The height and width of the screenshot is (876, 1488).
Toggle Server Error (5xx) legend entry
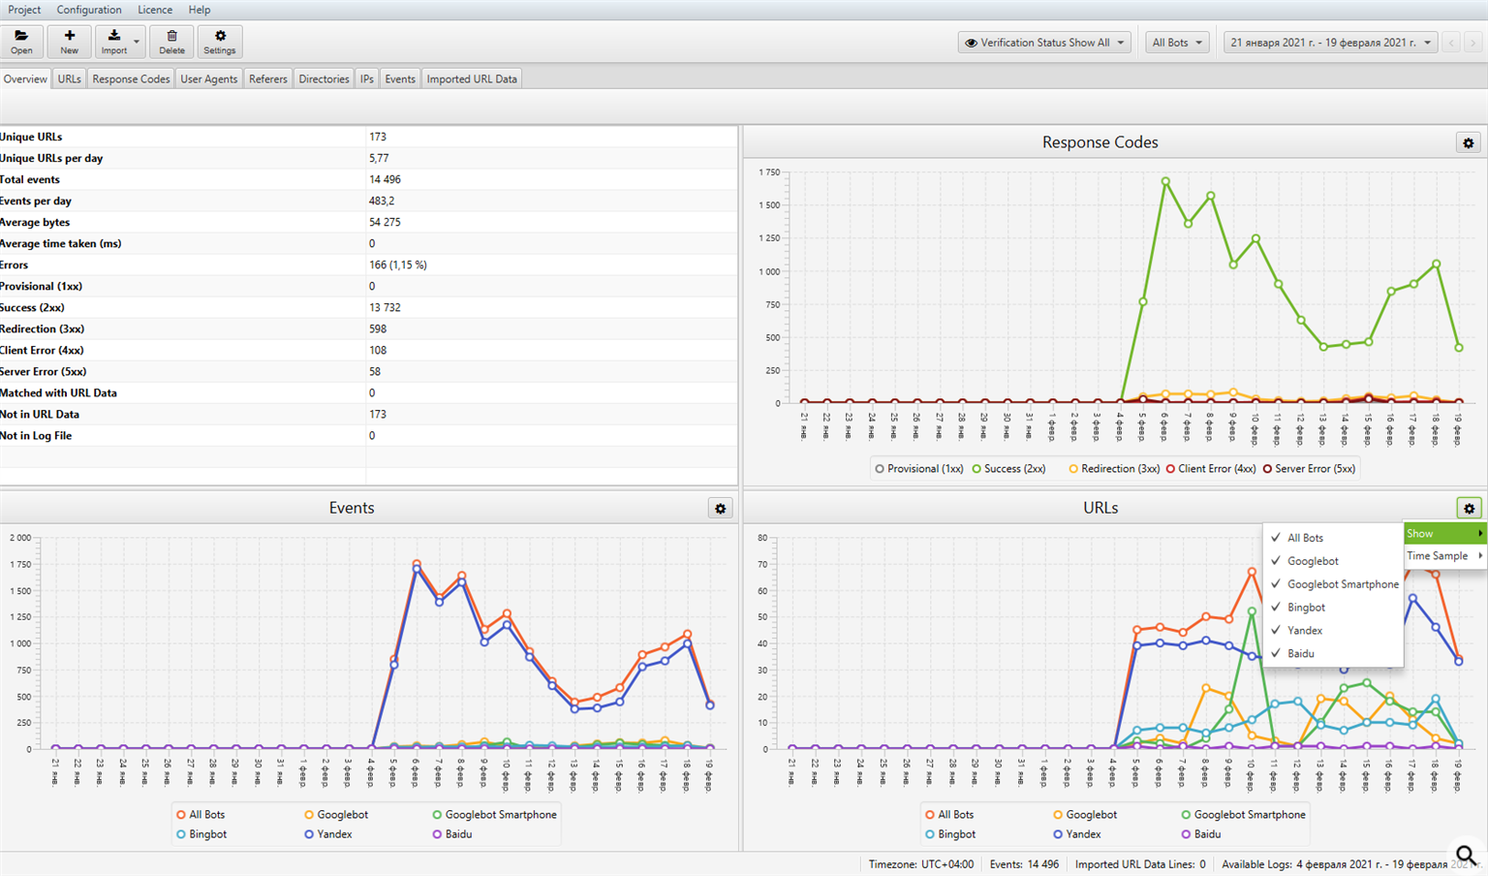point(1309,469)
